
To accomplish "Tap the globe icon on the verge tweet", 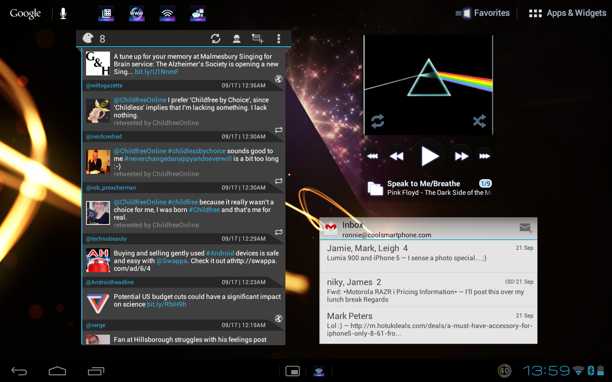I will (x=279, y=318).
